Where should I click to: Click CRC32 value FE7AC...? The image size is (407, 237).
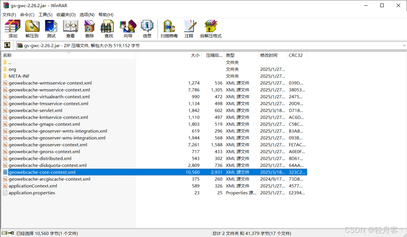[297, 145]
